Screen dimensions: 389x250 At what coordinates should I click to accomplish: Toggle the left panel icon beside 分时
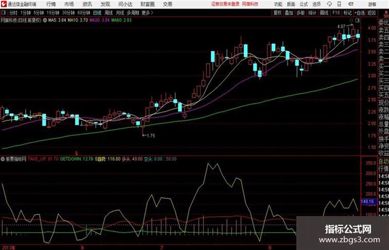(4, 13)
